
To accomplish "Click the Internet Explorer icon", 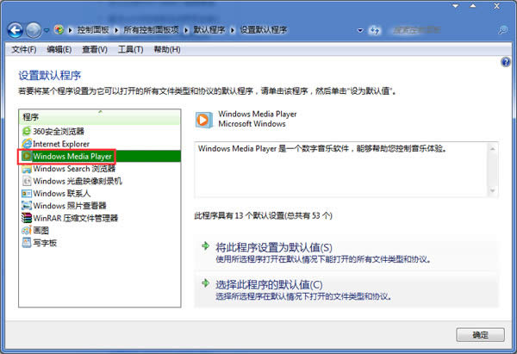I will click(x=27, y=144).
